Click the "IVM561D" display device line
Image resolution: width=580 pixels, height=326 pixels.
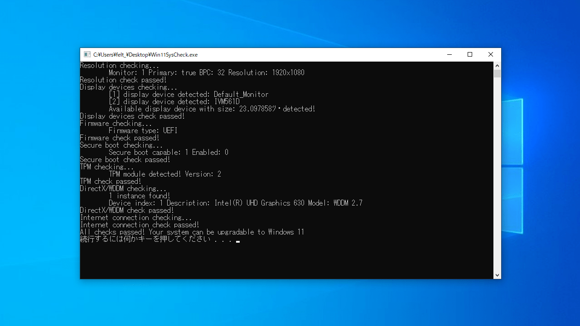[174, 101]
